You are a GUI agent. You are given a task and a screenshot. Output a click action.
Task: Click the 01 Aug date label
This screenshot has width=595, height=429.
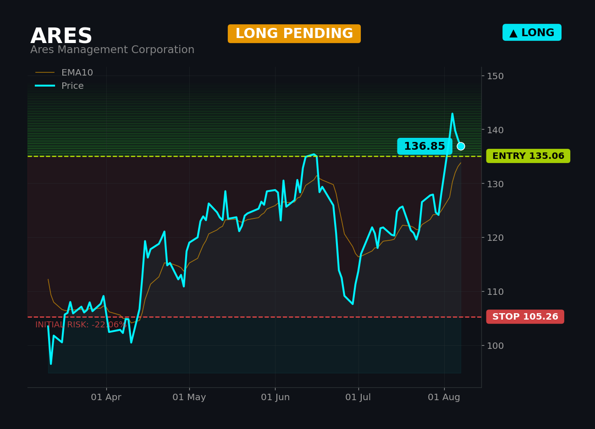point(444,397)
